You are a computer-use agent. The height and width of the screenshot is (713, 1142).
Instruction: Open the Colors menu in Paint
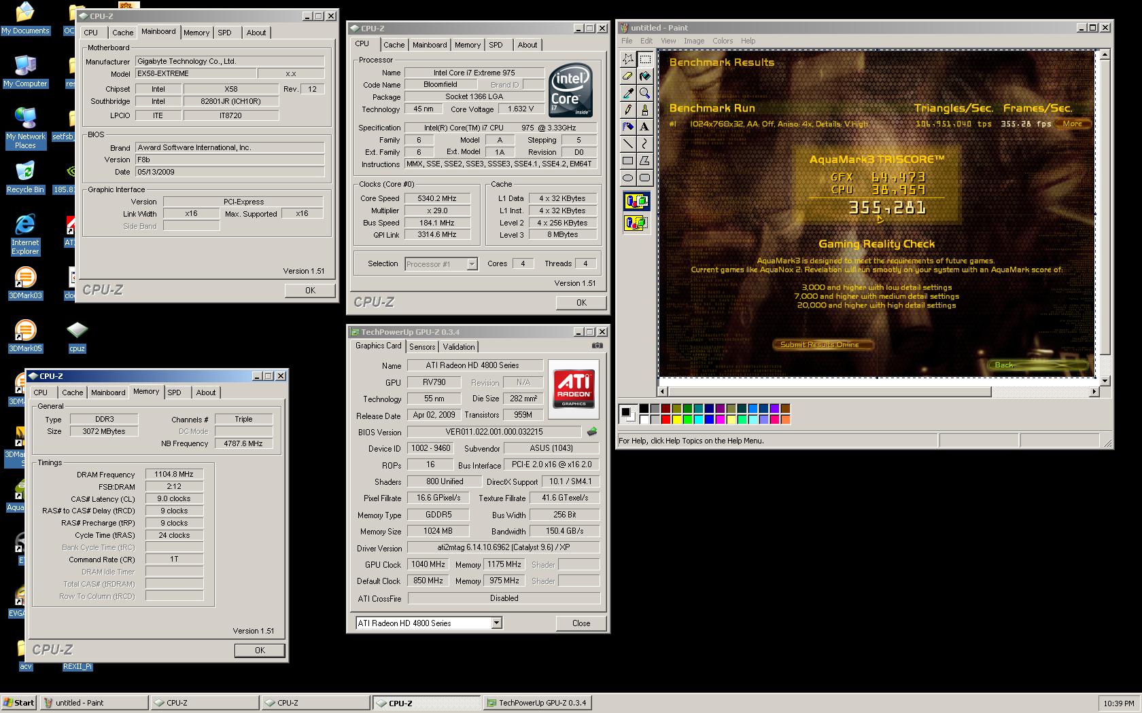[x=723, y=41]
